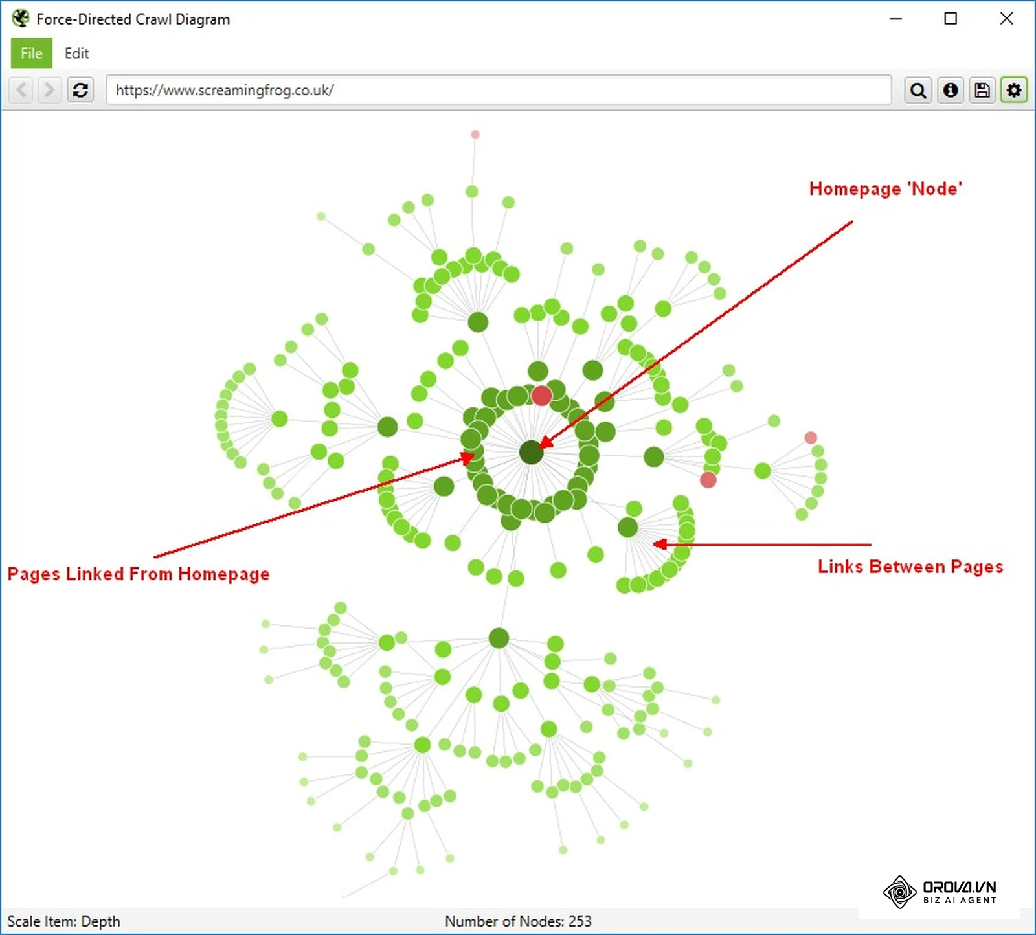Open the search magnifier tool
1036x935 pixels.
[x=918, y=90]
